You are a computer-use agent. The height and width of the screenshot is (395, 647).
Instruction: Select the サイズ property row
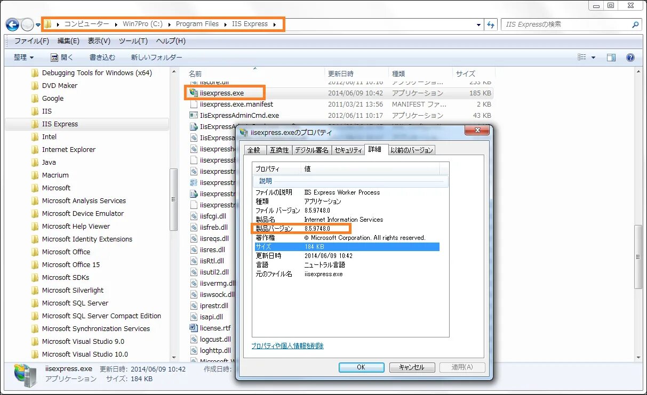tap(347, 247)
